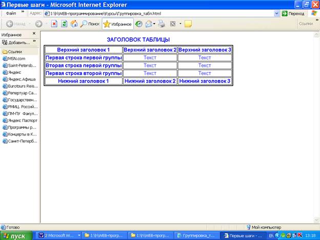Image resolution: width=320 pixels, height=240 pixels.
Task: Toggle the Избранное star button in toolbar
Action: click(x=118, y=24)
